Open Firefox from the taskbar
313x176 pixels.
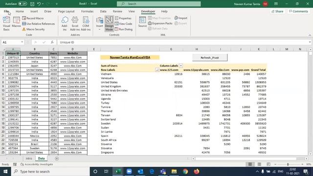point(197,172)
